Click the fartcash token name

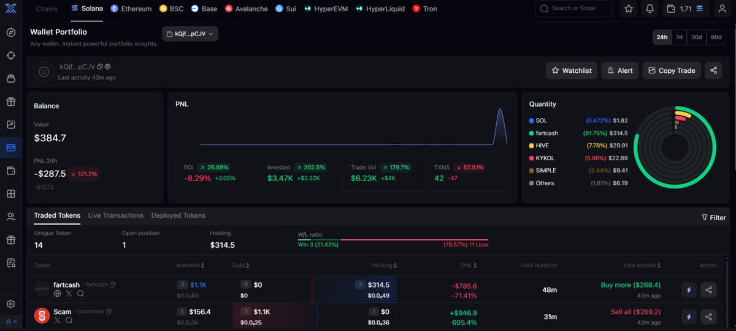pos(66,285)
